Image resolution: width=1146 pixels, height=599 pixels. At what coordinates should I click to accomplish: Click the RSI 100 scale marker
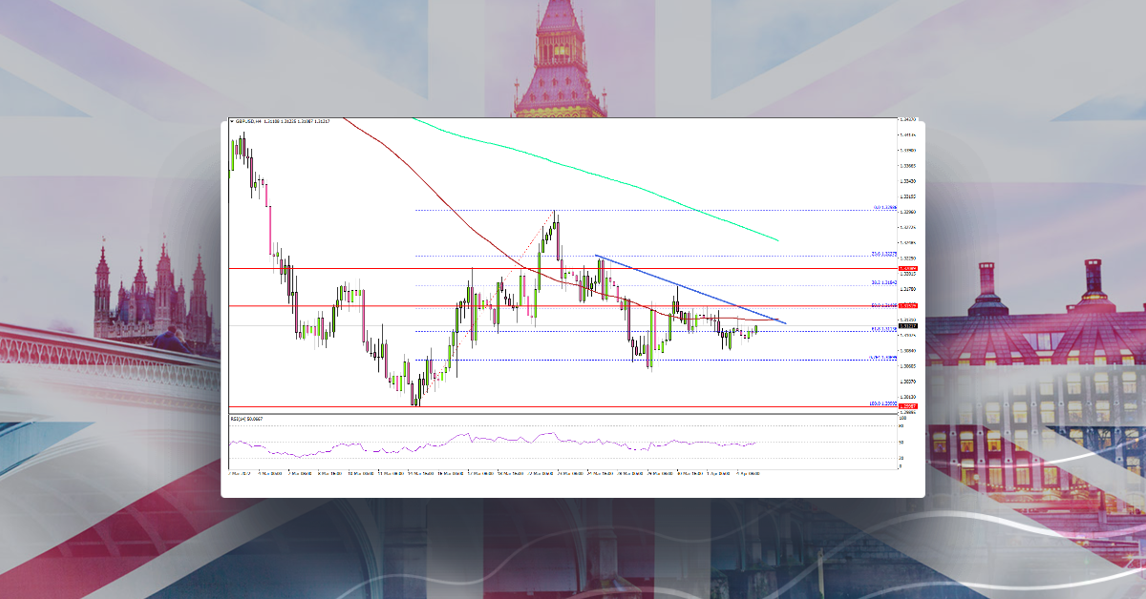click(902, 419)
